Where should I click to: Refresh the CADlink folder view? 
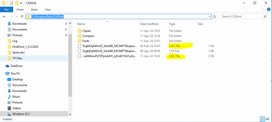tap(214, 17)
